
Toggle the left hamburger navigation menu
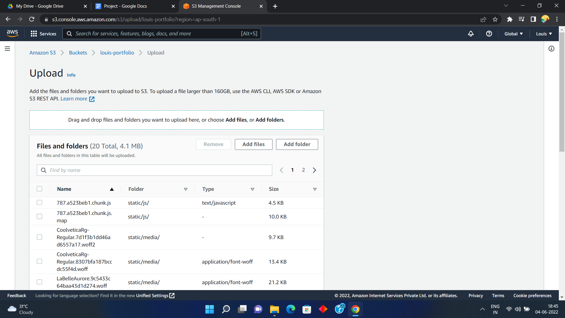tap(7, 49)
